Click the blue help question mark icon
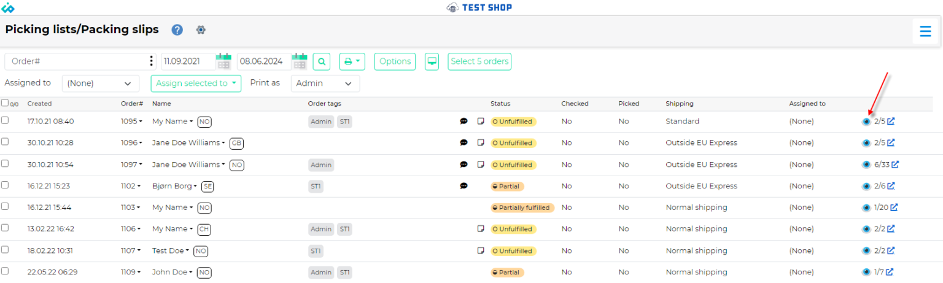The width and height of the screenshot is (943, 283). [x=177, y=29]
